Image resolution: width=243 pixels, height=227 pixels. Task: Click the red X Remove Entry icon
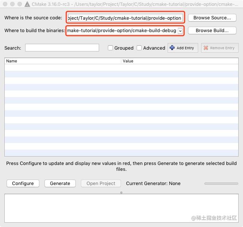point(206,48)
